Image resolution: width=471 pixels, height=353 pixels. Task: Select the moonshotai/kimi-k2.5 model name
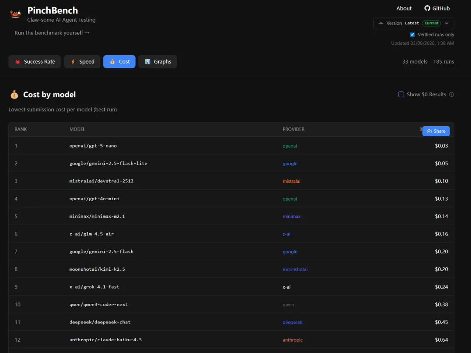(x=97, y=269)
